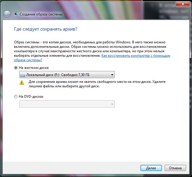Select the На жестком диске radio button
The image size is (192, 177).
click(16, 68)
